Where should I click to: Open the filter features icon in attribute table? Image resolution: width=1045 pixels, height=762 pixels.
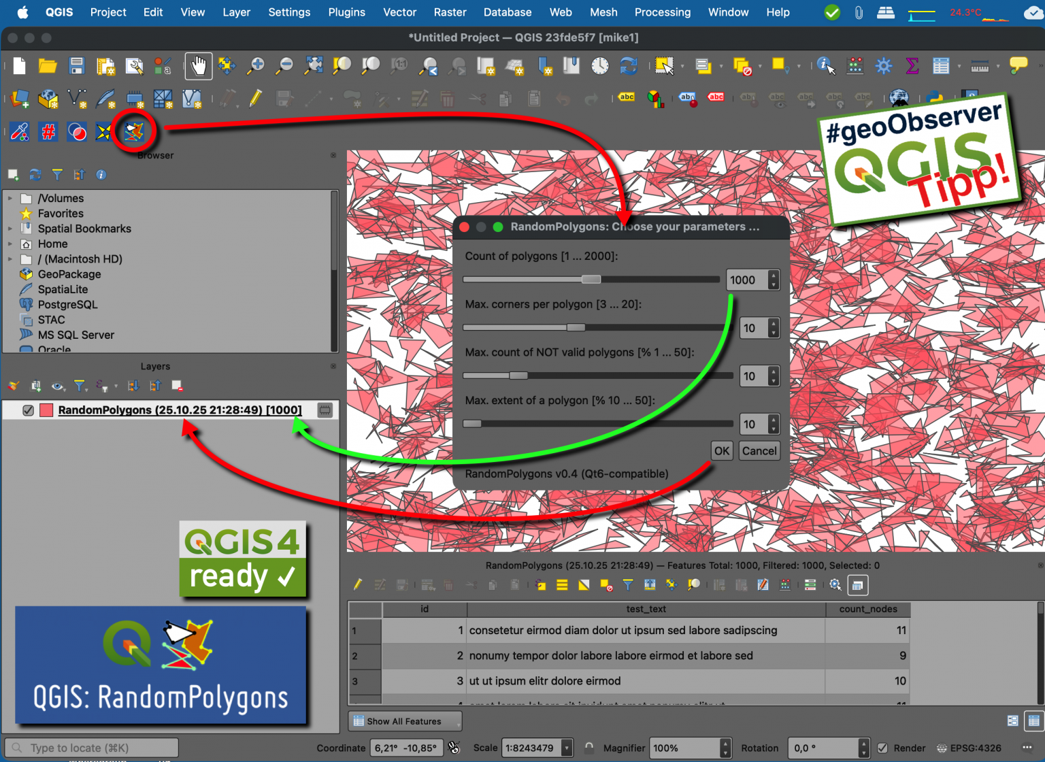(x=627, y=584)
